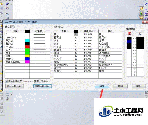The image size is (148, 125).
Task: Click the 折断线 entity cell
Action: click(110, 68)
